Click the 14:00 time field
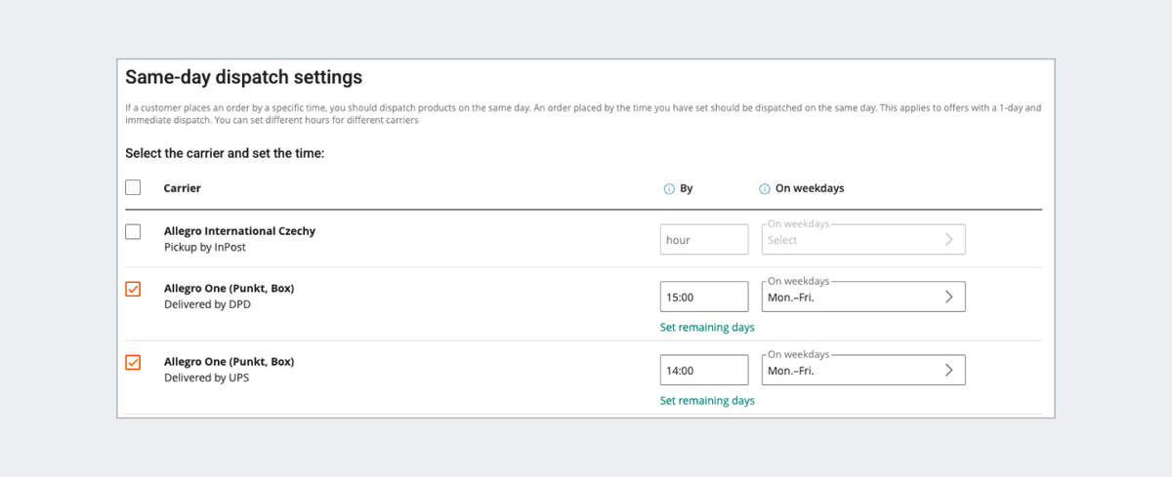The width and height of the screenshot is (1172, 477). (704, 371)
